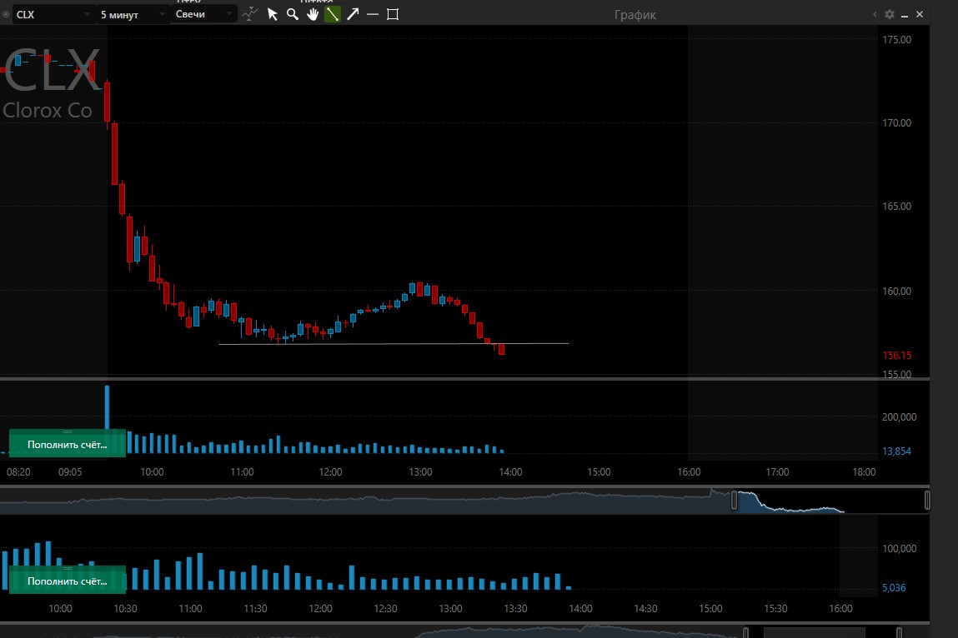Click the left chevron next to the gear
The height and width of the screenshot is (638, 958).
pos(875,14)
